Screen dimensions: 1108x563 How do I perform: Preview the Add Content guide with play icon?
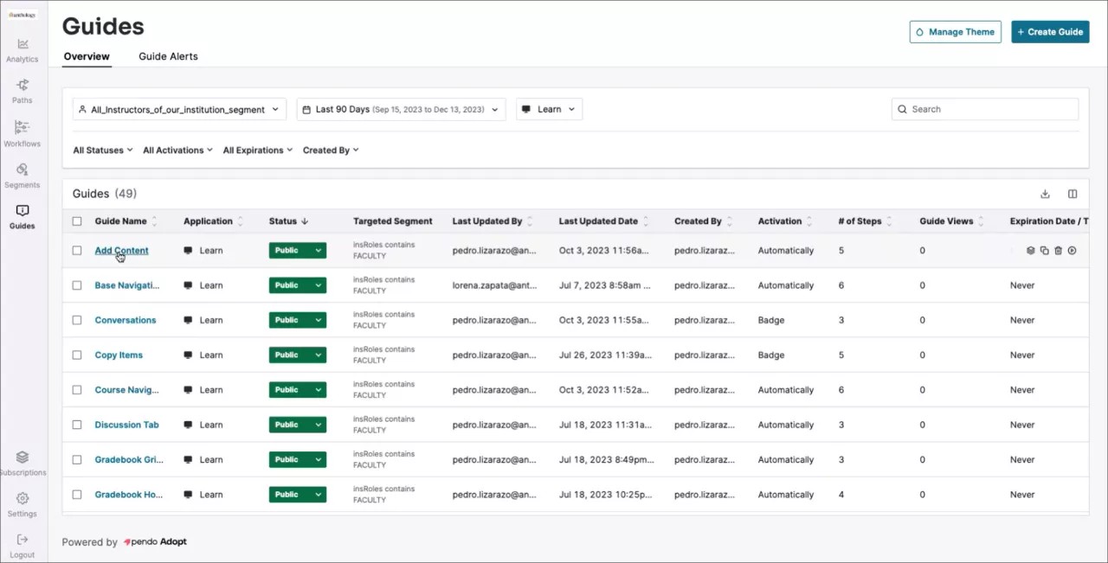pos(1072,251)
